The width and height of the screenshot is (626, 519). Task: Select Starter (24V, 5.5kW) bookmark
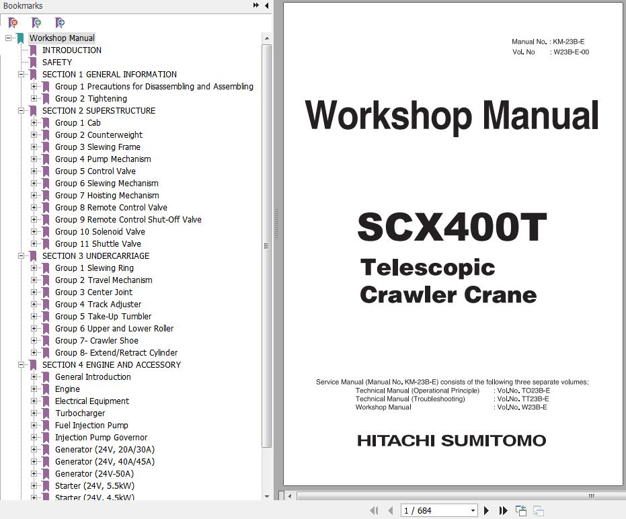95,486
